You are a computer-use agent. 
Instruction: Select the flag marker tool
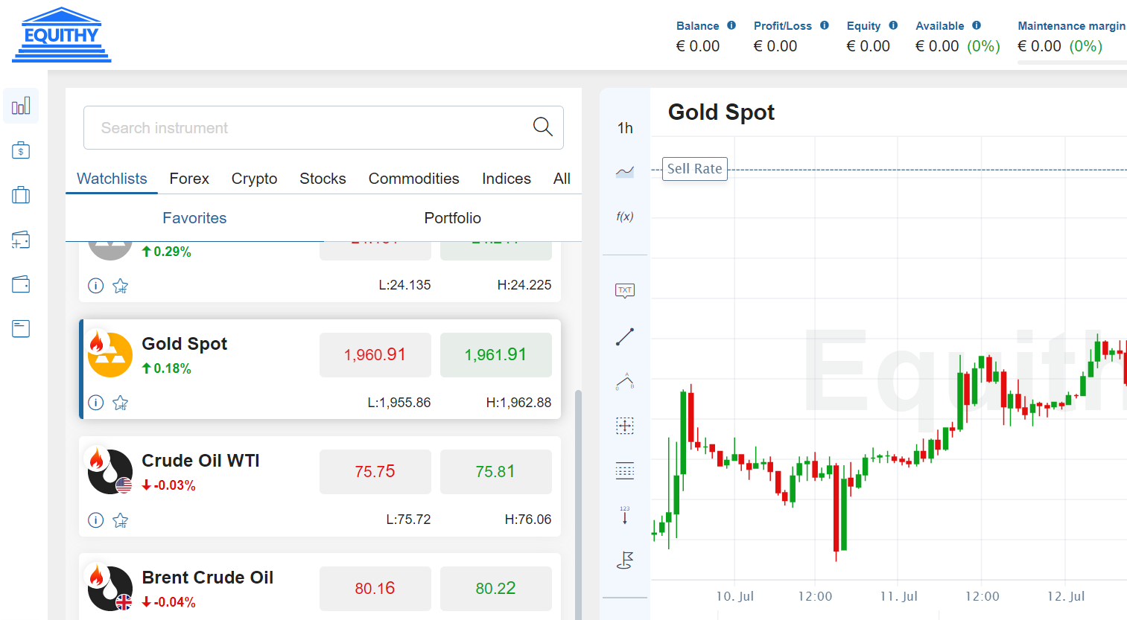[625, 560]
